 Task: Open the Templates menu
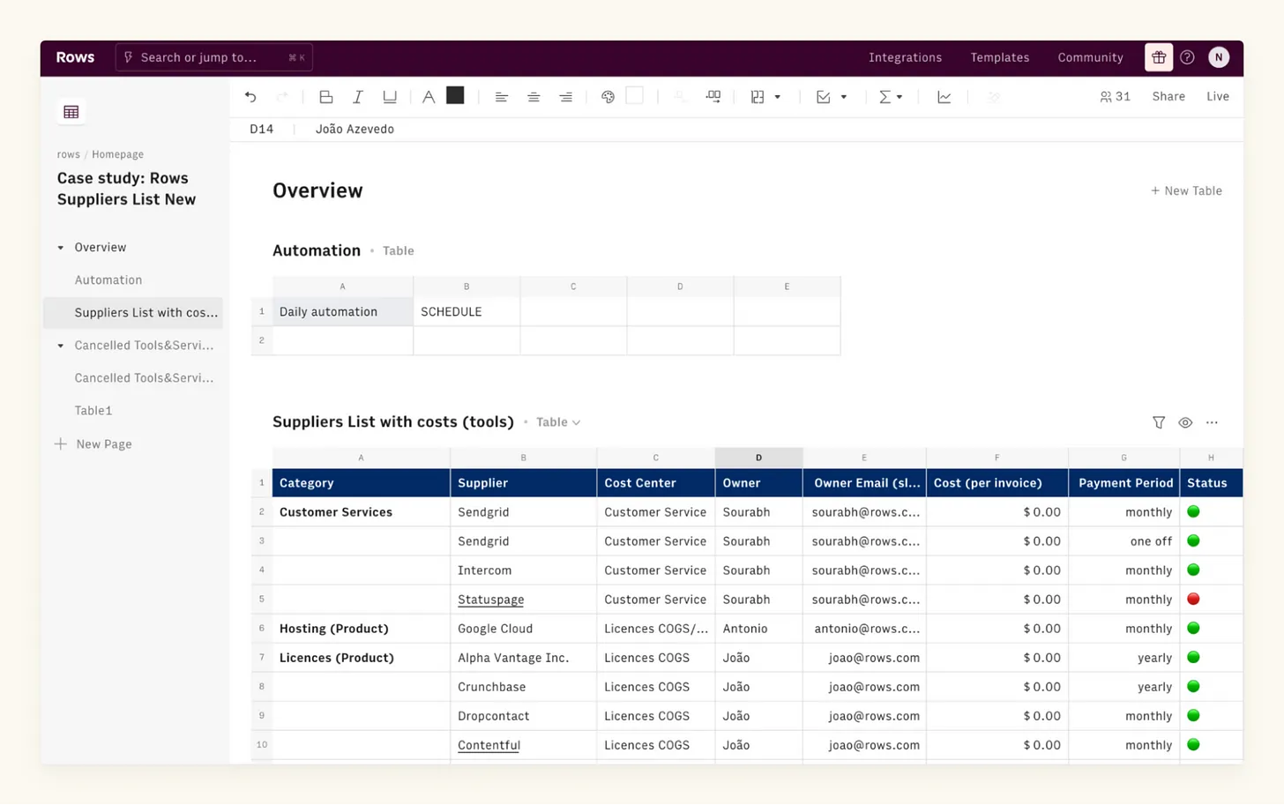pyautogui.click(x=1000, y=57)
